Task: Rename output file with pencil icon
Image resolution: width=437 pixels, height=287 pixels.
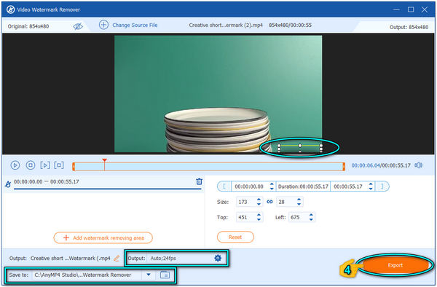Action: coord(117,259)
